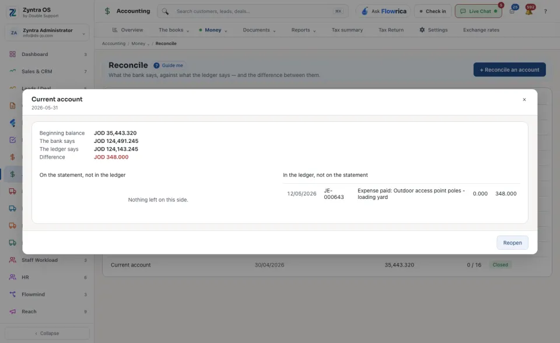Viewport: 560px width, 343px height.
Task: Click the gear icon beside Settings
Action: [x=422, y=30]
